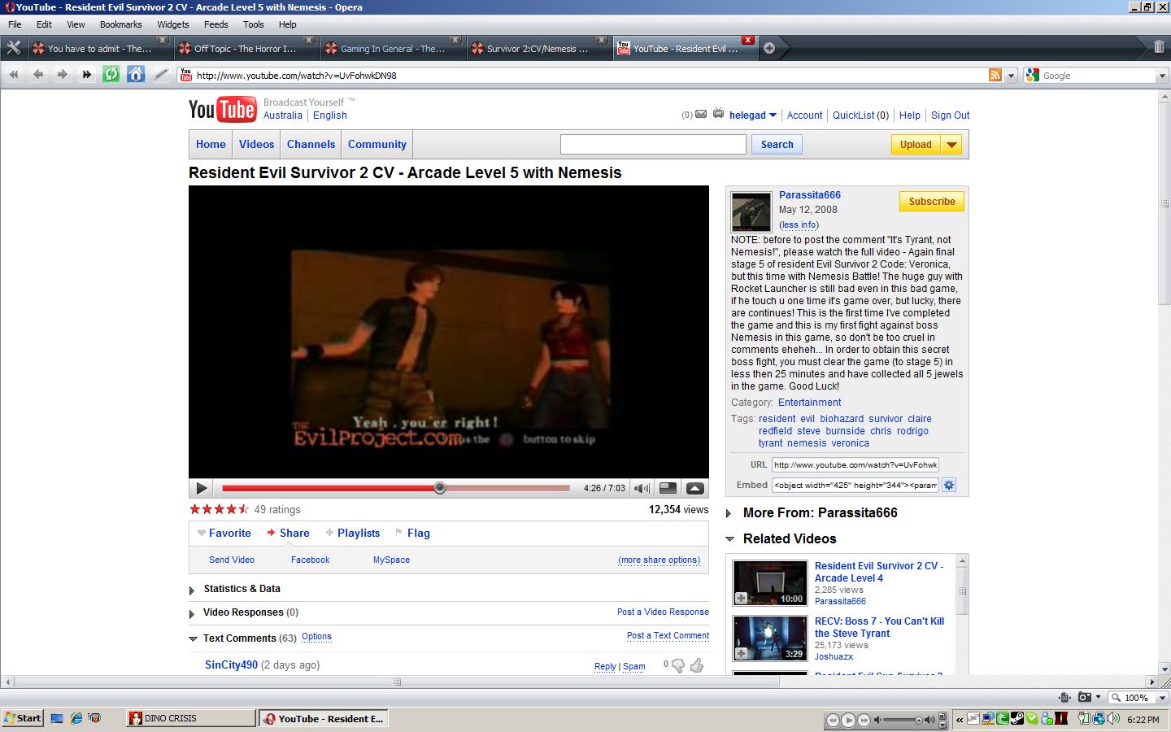Click the Opera reload page icon
The height and width of the screenshot is (732, 1171).
tap(111, 75)
